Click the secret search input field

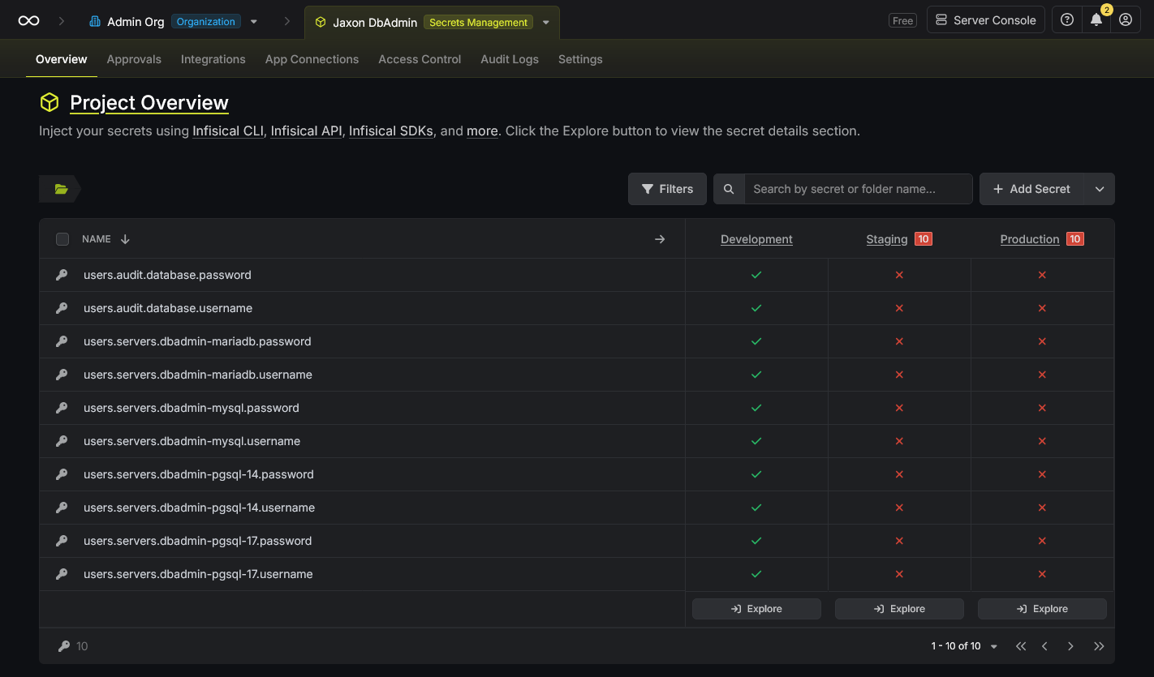(x=858, y=189)
